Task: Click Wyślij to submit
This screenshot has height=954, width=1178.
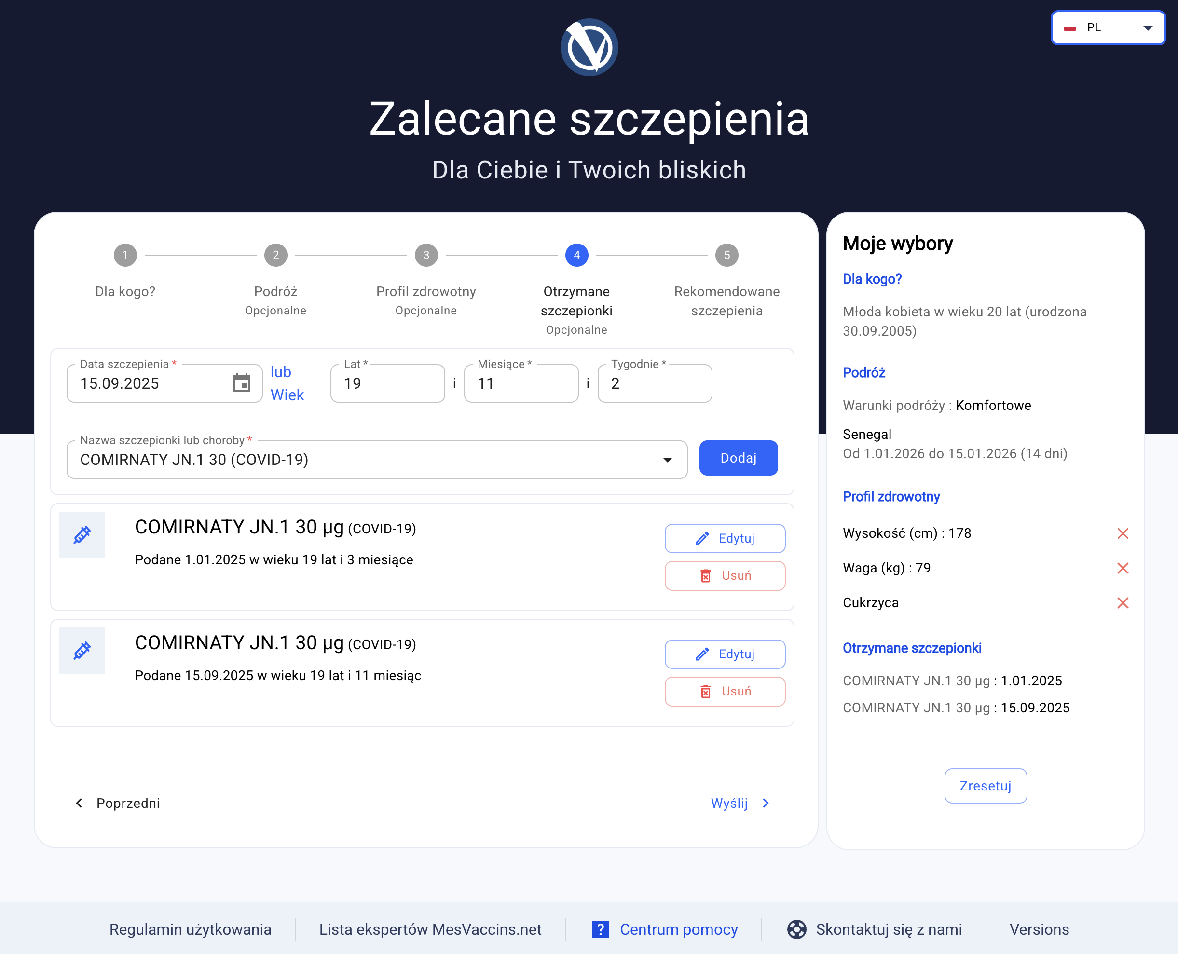Action: (x=740, y=804)
